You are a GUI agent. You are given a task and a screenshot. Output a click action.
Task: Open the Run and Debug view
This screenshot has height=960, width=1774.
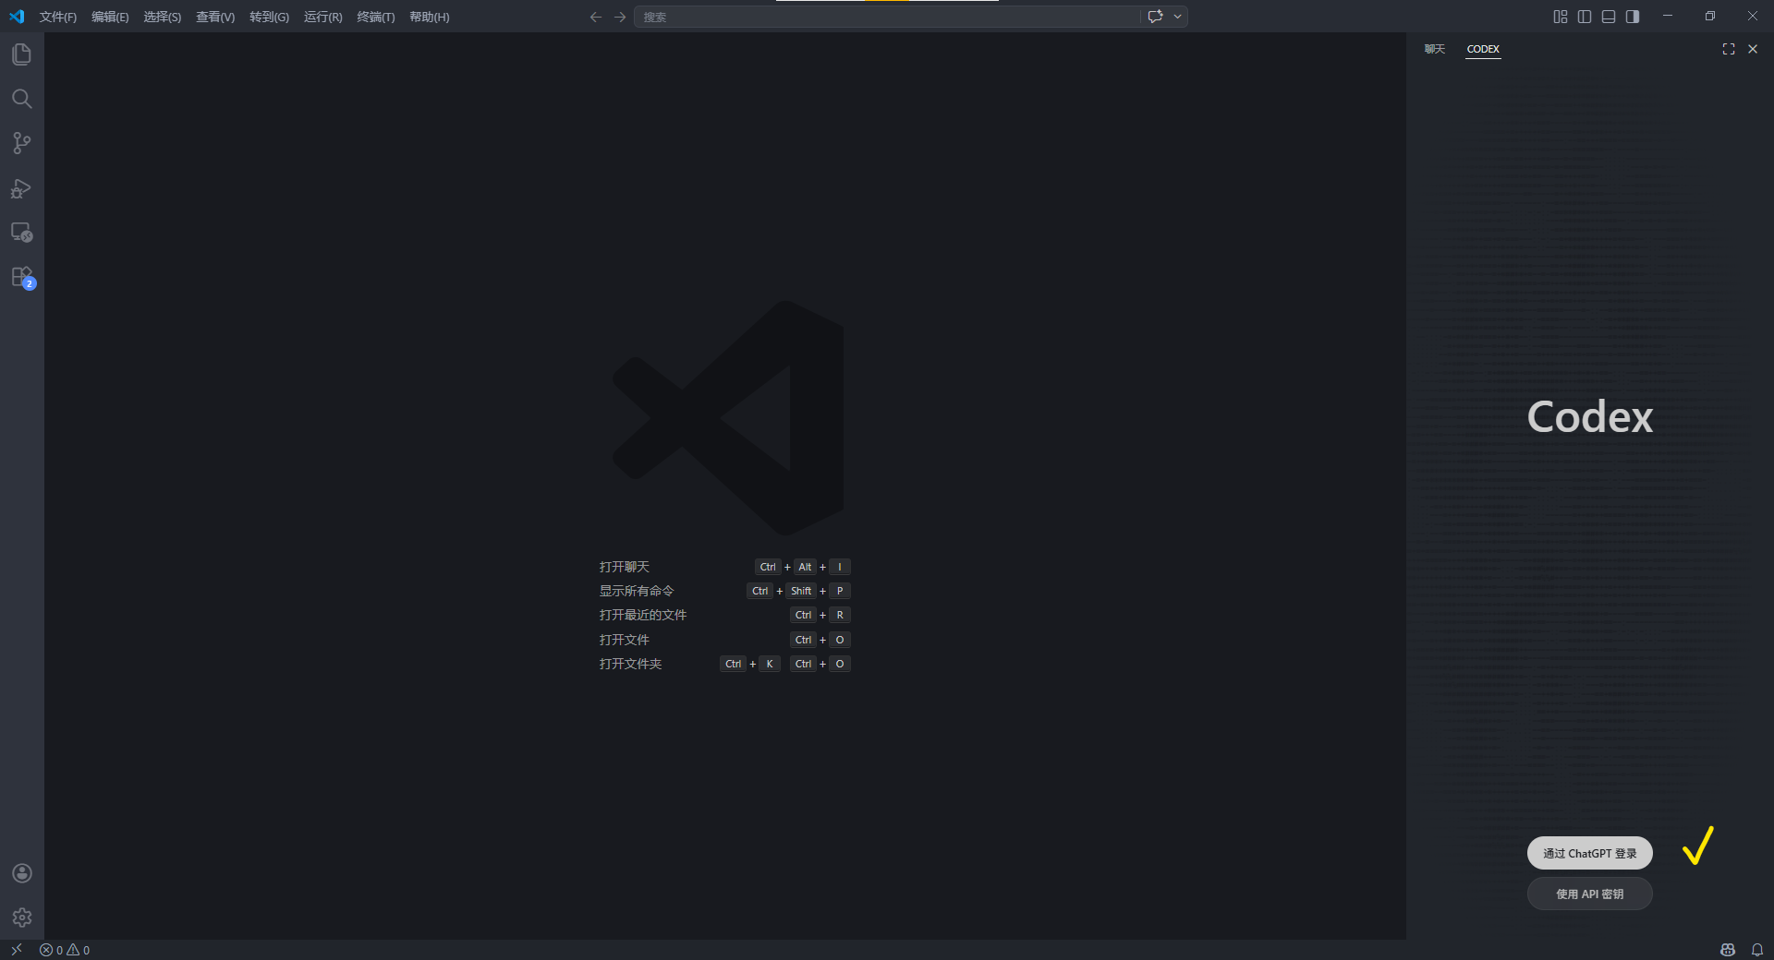coord(21,188)
